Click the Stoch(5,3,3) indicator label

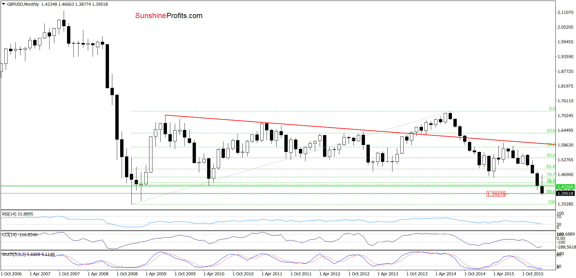click(x=28, y=254)
